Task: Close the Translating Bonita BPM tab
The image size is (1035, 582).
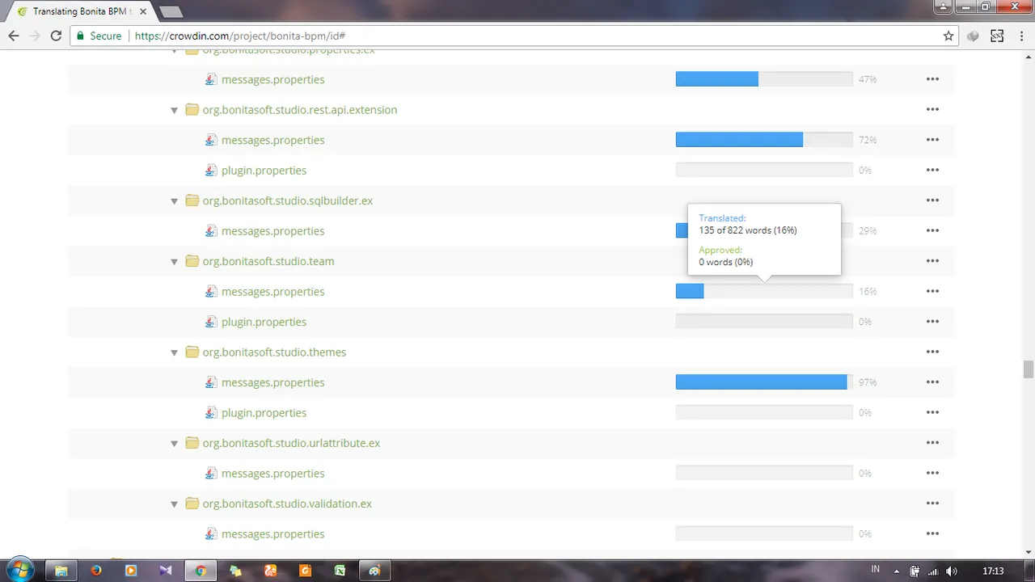Action: point(142,12)
